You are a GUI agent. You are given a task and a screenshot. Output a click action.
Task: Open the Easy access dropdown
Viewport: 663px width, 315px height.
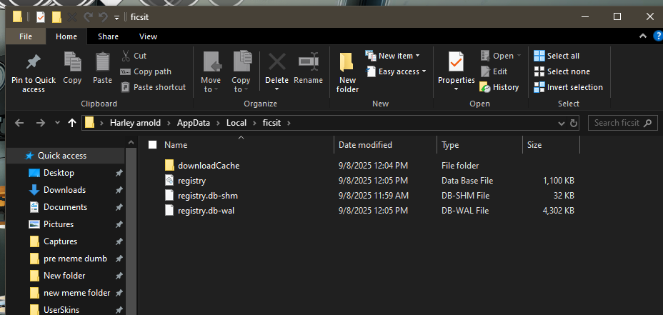[x=397, y=71]
